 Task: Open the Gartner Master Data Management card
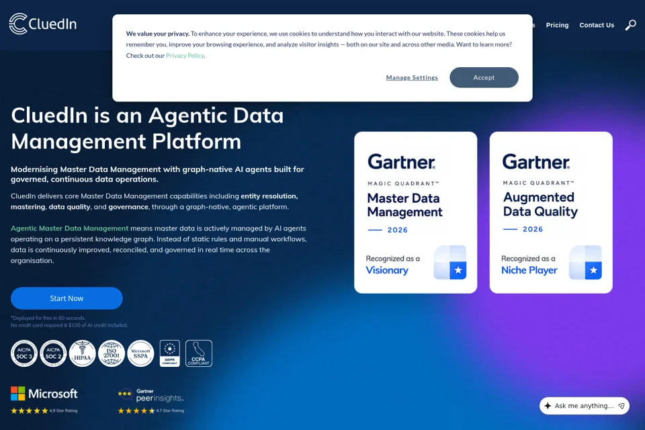point(415,212)
